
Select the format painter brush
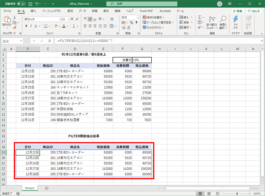click(14, 28)
